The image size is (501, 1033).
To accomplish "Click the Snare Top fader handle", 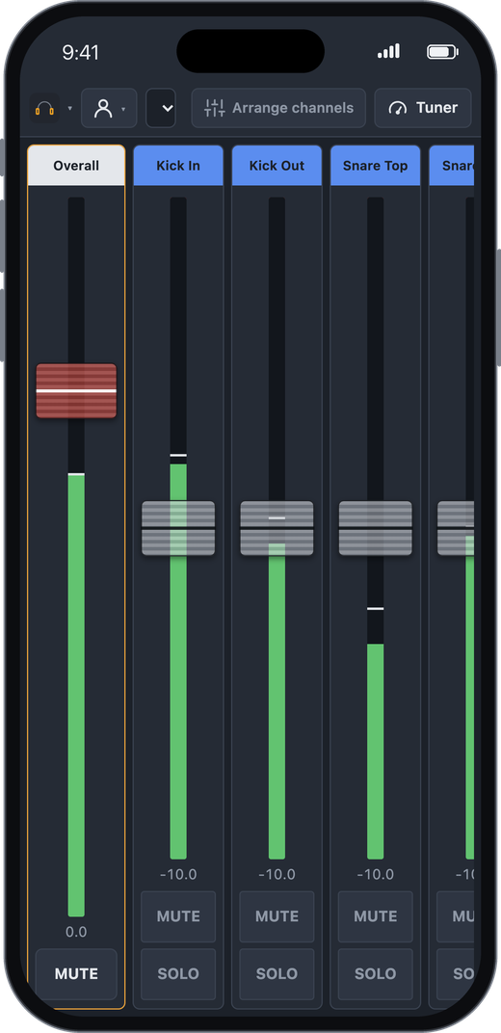I will point(375,528).
